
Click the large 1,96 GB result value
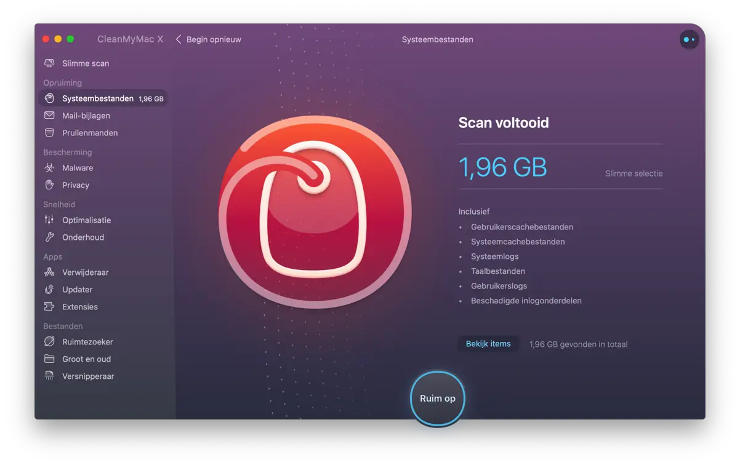tap(503, 167)
